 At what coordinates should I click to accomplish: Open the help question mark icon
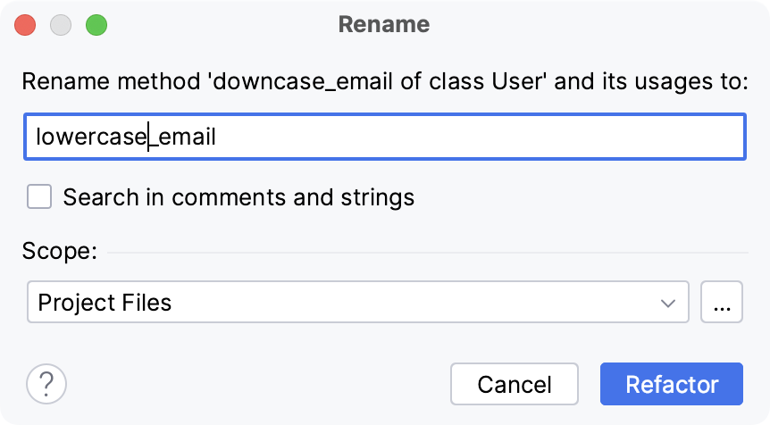point(46,385)
